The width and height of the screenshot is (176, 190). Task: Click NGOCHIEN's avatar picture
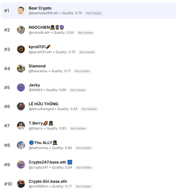click(x=21, y=30)
